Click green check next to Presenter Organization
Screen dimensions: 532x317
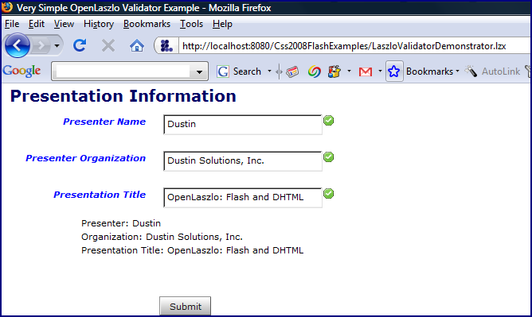(328, 157)
